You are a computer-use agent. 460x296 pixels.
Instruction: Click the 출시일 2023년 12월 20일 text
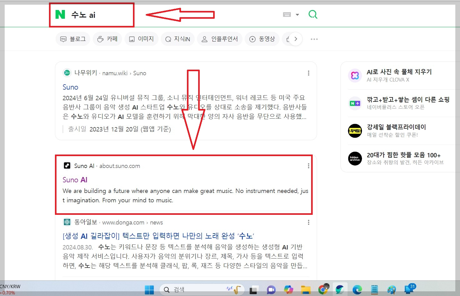120,129
